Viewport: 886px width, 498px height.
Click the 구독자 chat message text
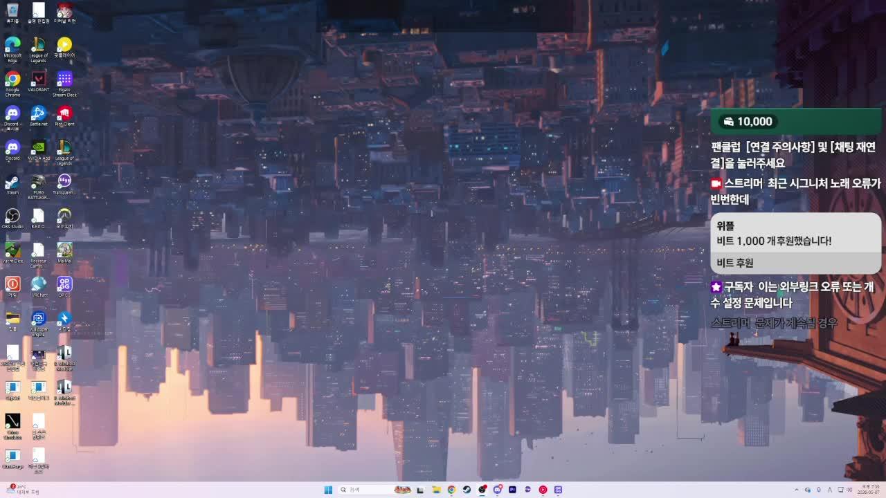791,295
